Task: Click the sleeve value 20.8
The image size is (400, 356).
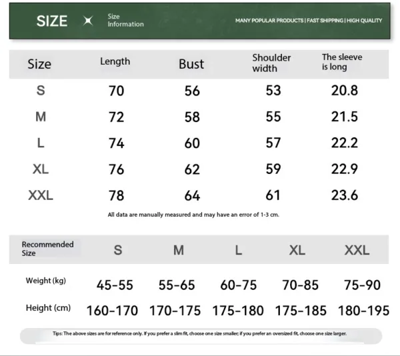Action: point(345,91)
